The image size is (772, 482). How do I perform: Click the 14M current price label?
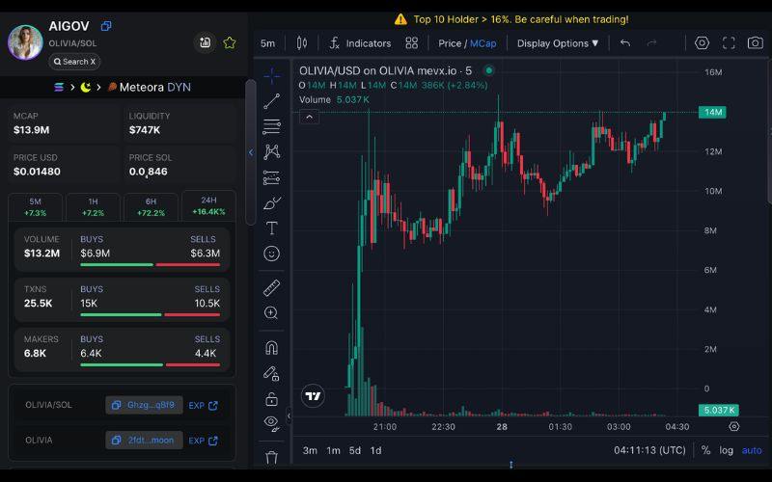click(712, 112)
